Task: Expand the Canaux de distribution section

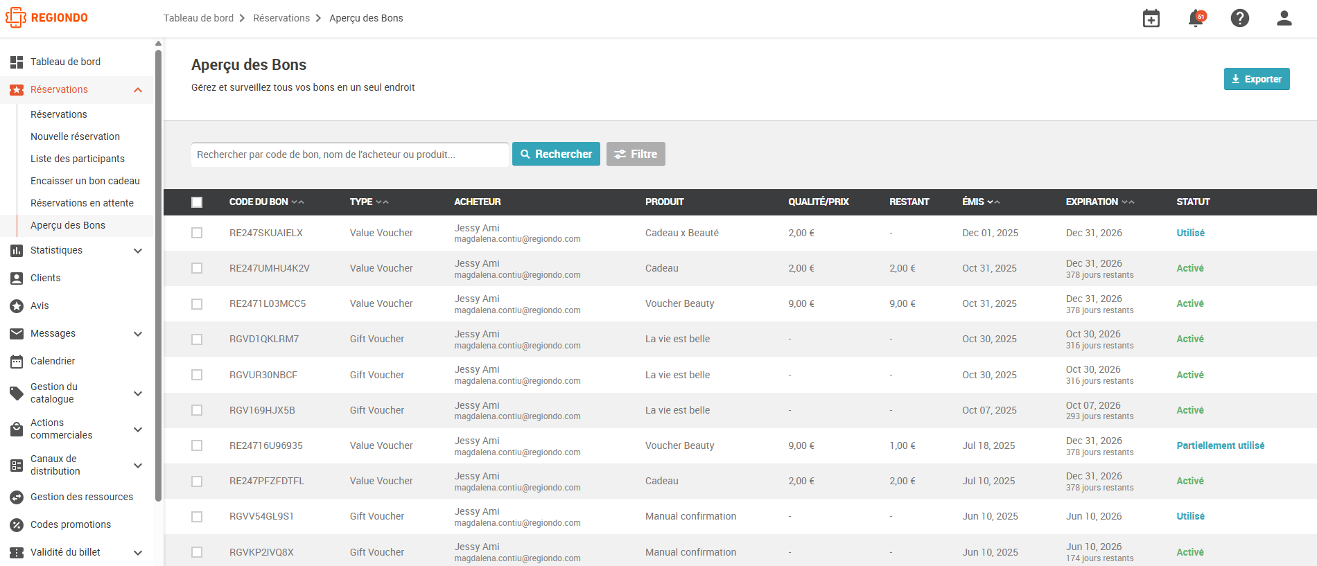Action: point(138,466)
